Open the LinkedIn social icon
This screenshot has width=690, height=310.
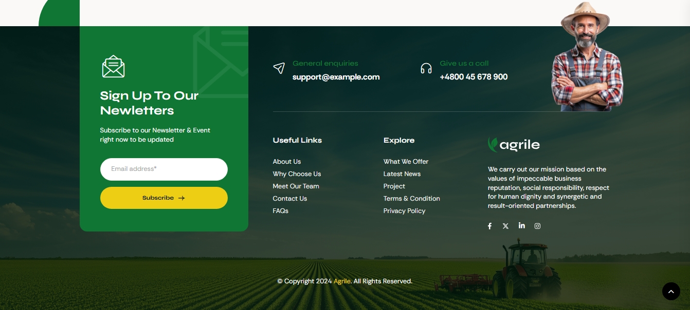coord(522,226)
